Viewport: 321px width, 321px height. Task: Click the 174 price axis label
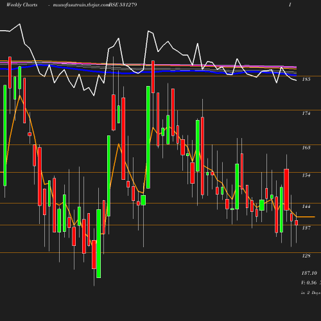306,113
